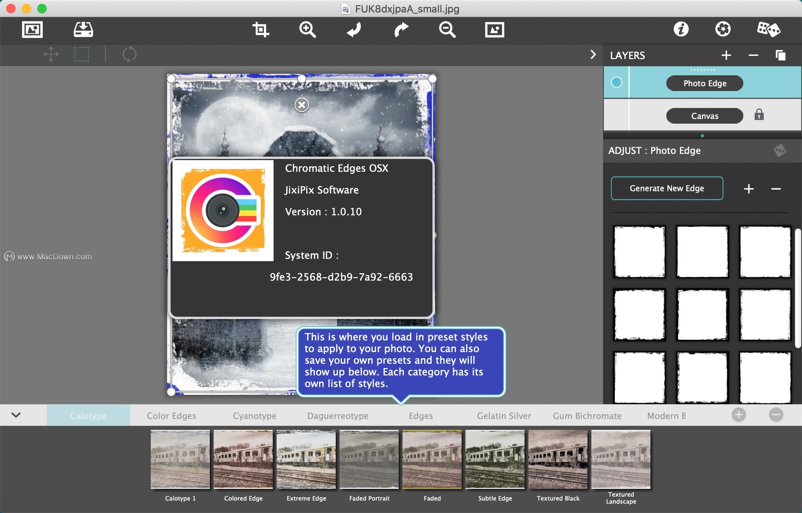802x513 pixels.
Task: Apply the Faded Portrait preset thumbnail
Action: tap(369, 459)
